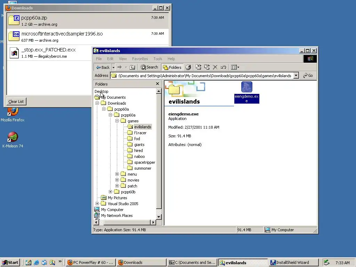Screen dimensions: 356x267
Task: Open the Edit menu
Action: [110, 59]
